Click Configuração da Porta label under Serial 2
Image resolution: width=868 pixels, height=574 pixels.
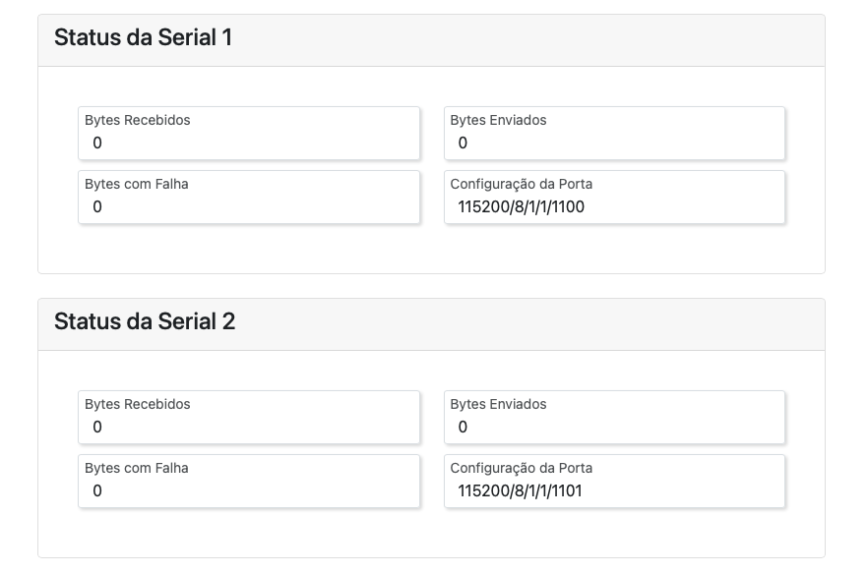(x=522, y=468)
